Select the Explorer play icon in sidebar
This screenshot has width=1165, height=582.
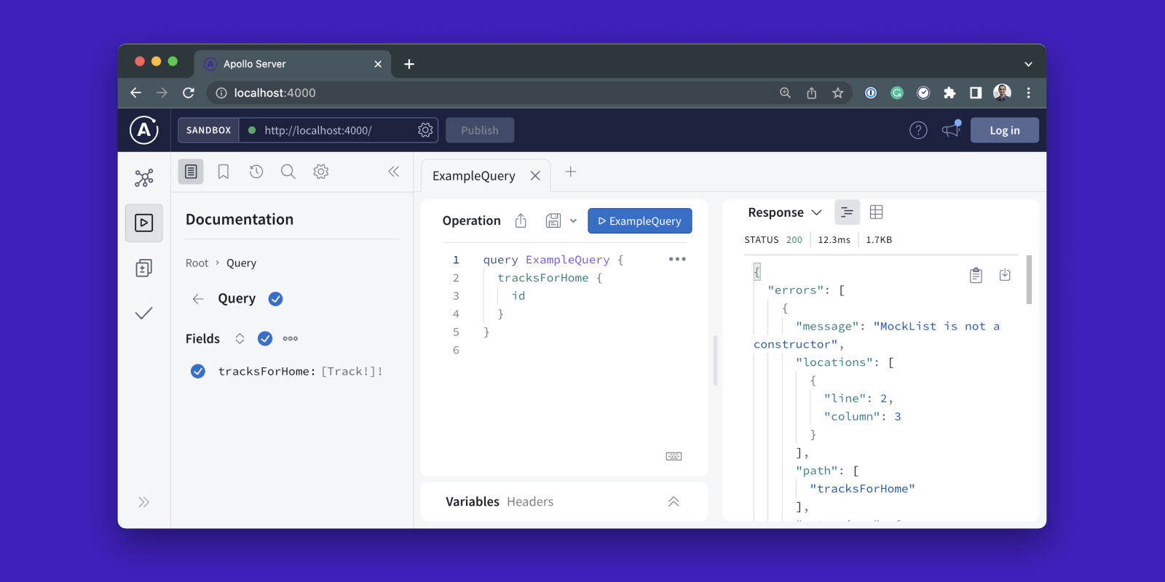(144, 223)
